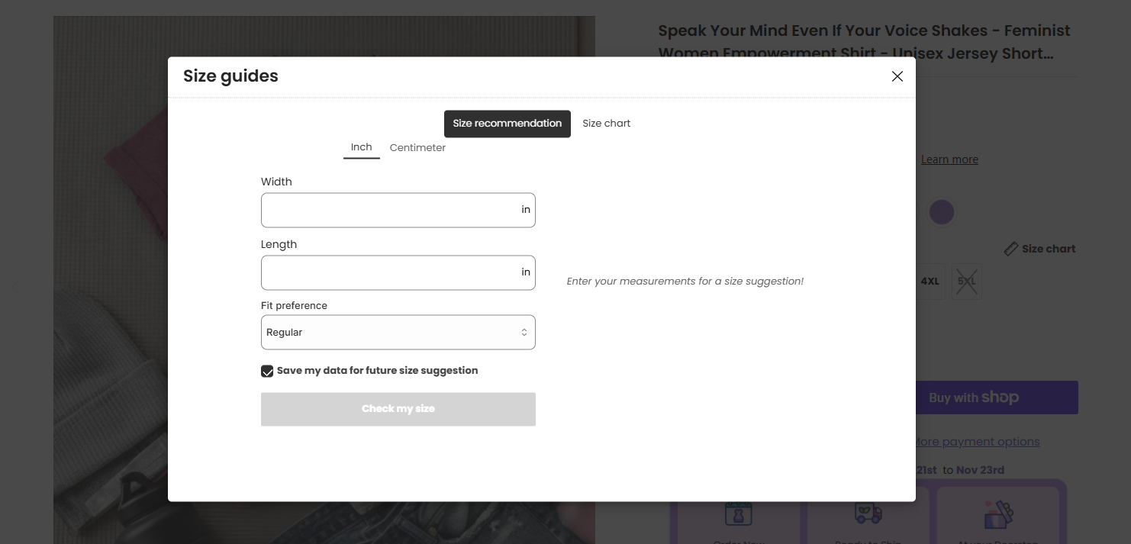1131x544 pixels.
Task: Click the Buy with Shop button
Action: [x=996, y=398]
